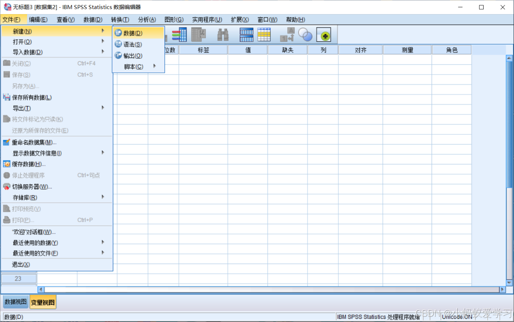Viewport: 514px width, 322px height.
Task: Click the Output icon in New submenu
Action: click(x=118, y=55)
